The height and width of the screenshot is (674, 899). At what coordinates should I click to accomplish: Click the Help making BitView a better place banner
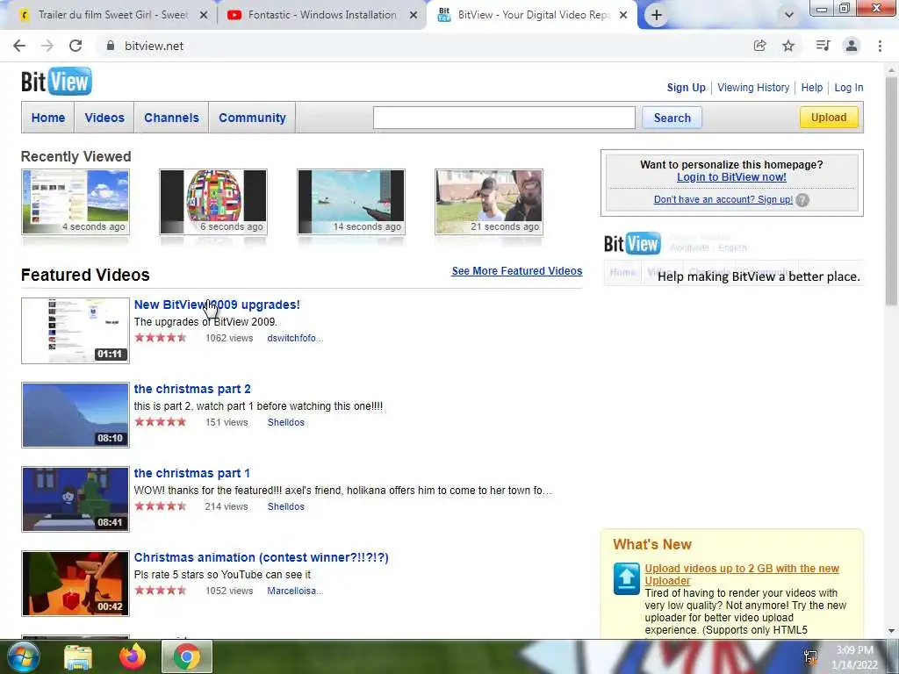click(733, 259)
